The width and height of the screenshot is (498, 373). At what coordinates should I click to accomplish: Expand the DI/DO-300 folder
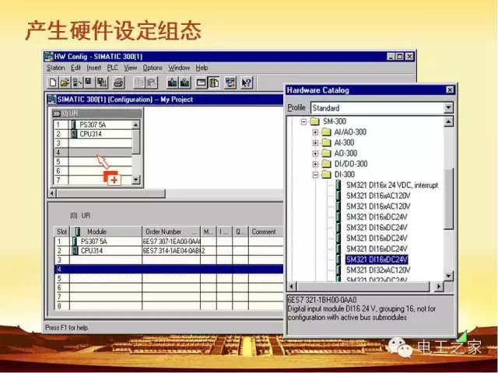(x=316, y=165)
